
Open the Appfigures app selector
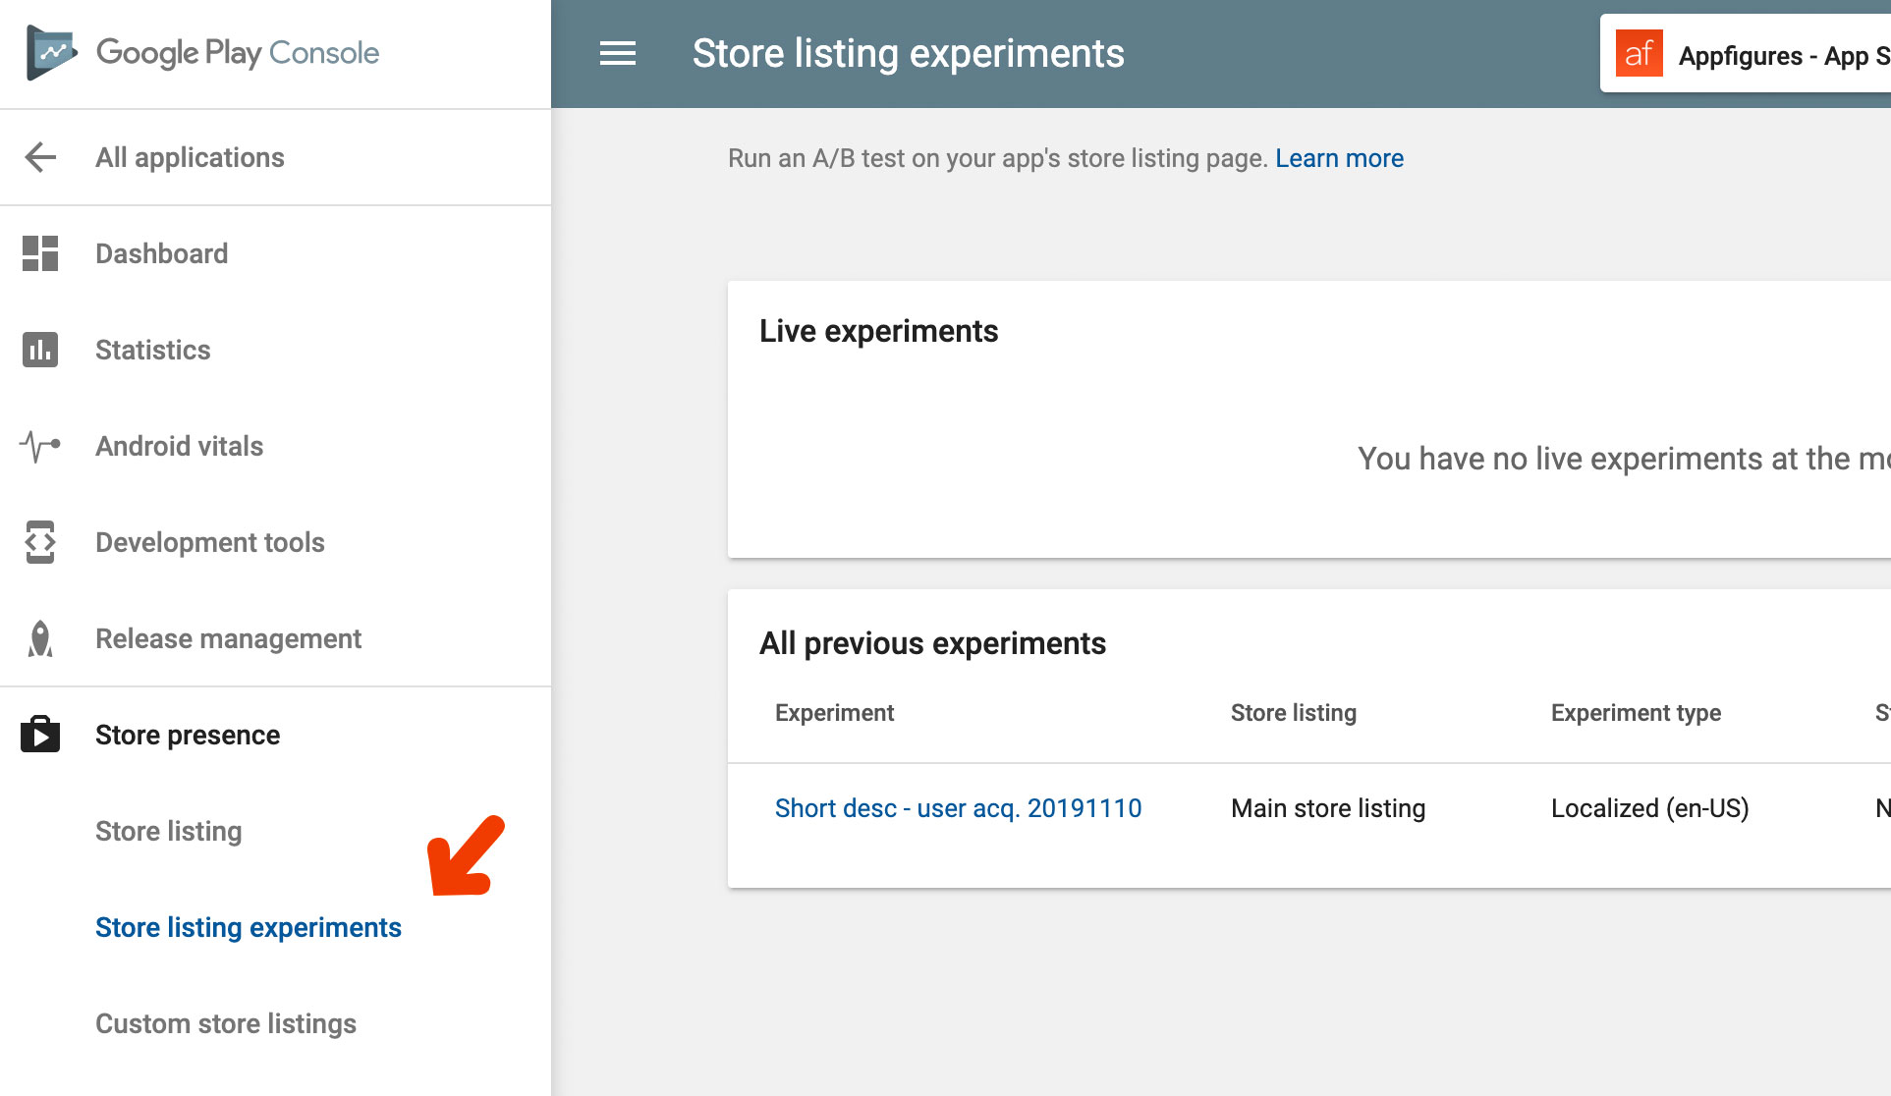point(1745,54)
